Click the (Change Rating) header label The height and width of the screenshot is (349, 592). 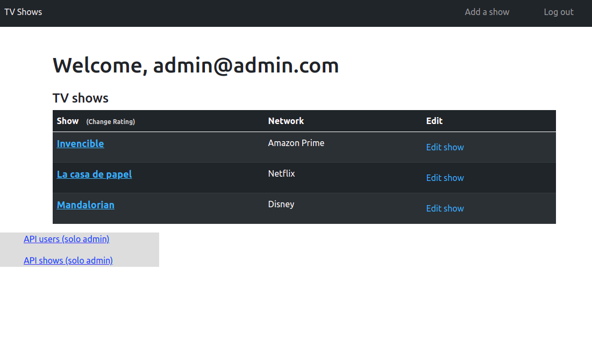click(110, 122)
